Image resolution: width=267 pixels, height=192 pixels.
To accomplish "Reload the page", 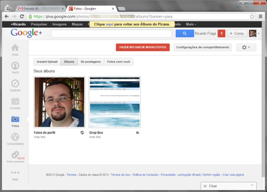I will (x=22, y=16).
